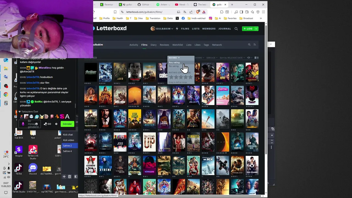Open the SERVICE filter dropdown

point(212,58)
